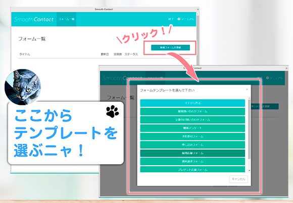This screenshot has height=203, width=293.
Task: Click the black paw print icon
Action: coord(113,111)
